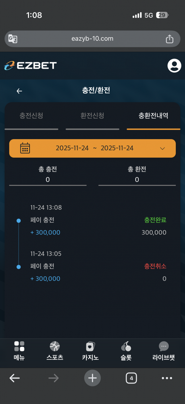The height and width of the screenshot is (404, 185).
Task: Open browser more options menu
Action: pos(167,378)
